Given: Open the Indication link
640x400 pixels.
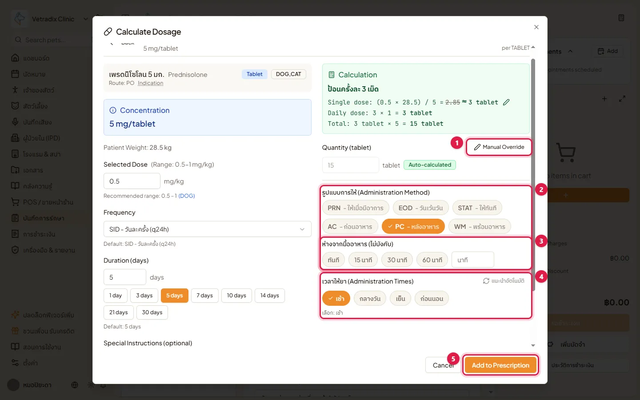Looking at the screenshot, I should pyautogui.click(x=150, y=83).
